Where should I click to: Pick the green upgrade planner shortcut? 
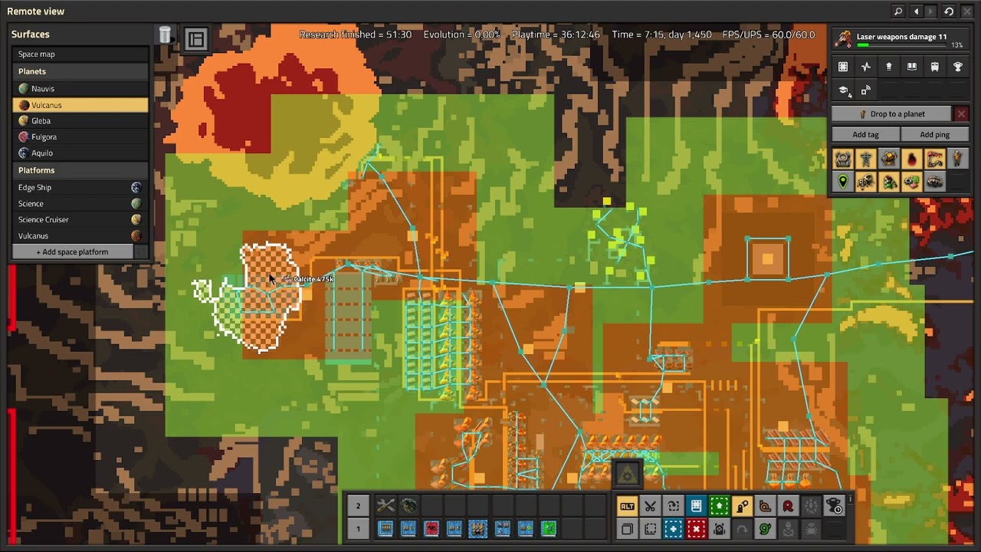pos(719,506)
